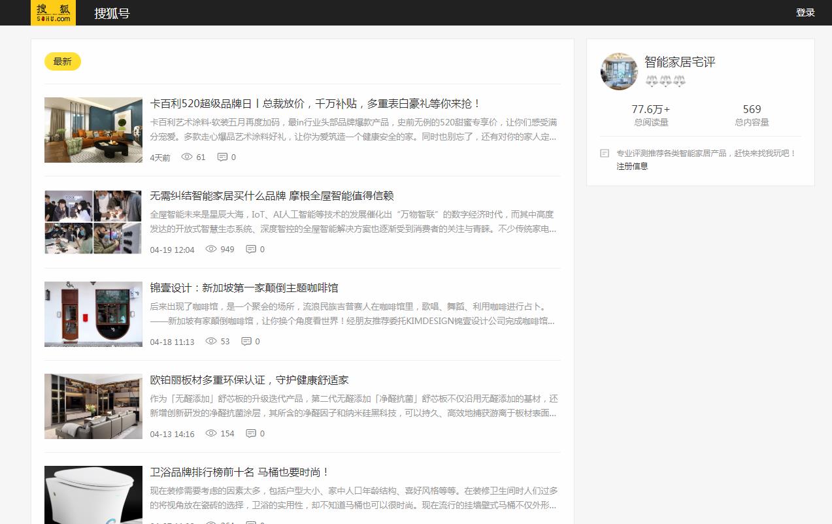Click the 总内容量 label
The height and width of the screenshot is (524, 832).
coord(752,122)
